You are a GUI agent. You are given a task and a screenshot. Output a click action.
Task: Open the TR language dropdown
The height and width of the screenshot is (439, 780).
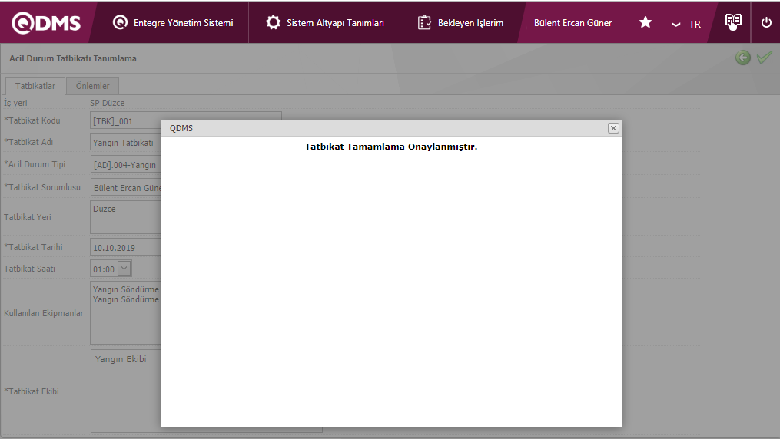686,24
